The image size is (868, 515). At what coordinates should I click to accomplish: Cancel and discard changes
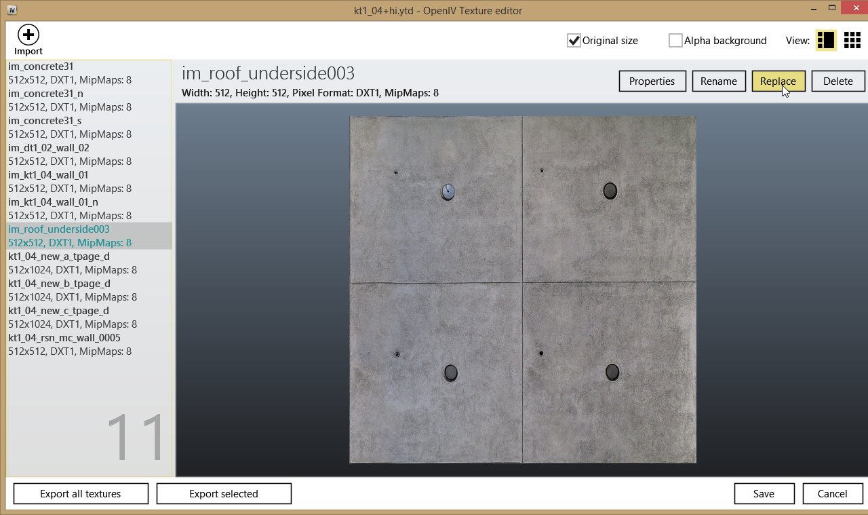pyautogui.click(x=833, y=494)
